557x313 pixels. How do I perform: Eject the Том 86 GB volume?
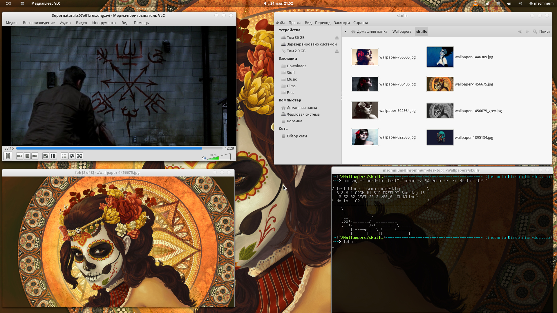pos(337,38)
